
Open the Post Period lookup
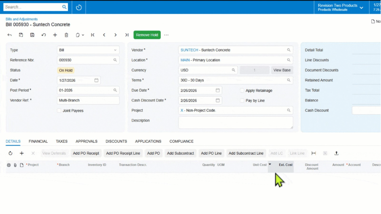click(115, 90)
